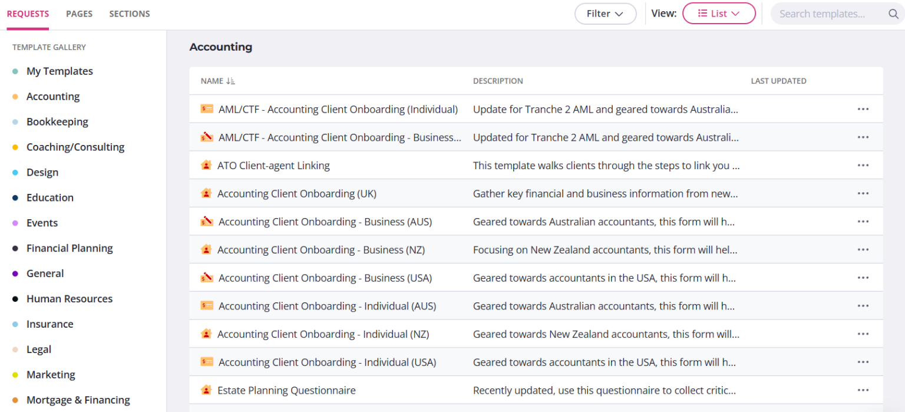Open more options for Onboarding - Business (USA)
905x412 pixels.
863,278
